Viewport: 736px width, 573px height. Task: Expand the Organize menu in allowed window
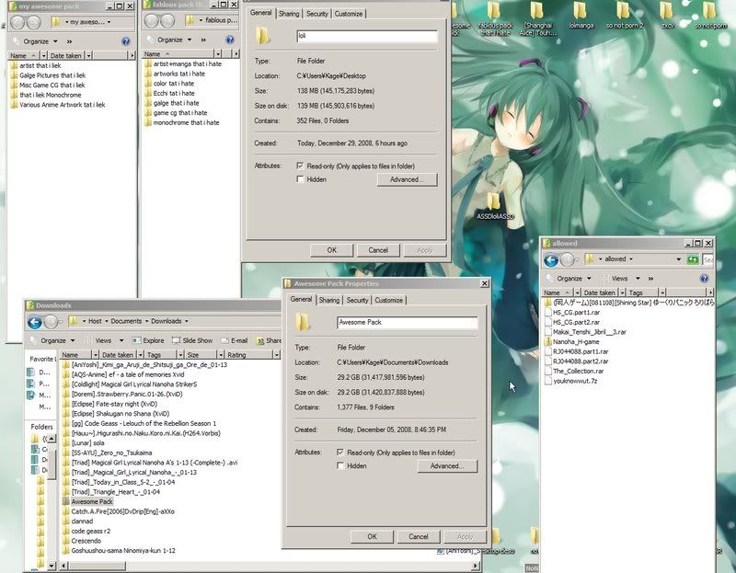572,278
